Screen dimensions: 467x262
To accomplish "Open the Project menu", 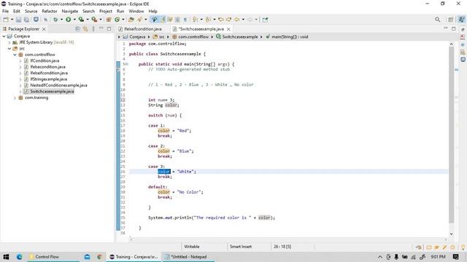I will point(106,12).
